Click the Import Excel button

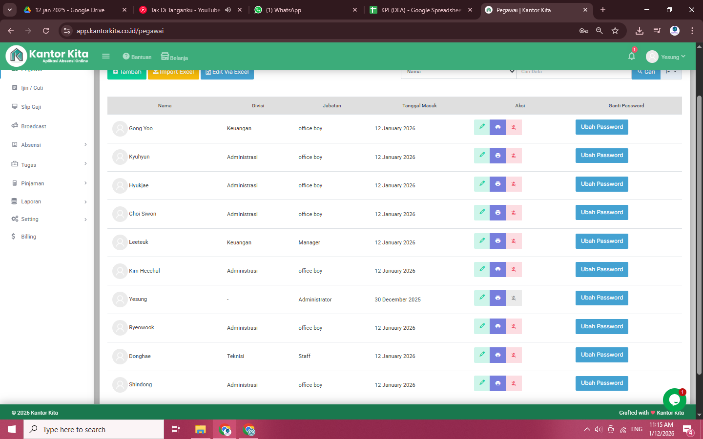[x=173, y=72]
